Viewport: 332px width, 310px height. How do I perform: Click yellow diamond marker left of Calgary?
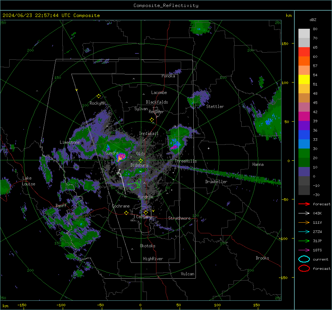tap(146, 212)
